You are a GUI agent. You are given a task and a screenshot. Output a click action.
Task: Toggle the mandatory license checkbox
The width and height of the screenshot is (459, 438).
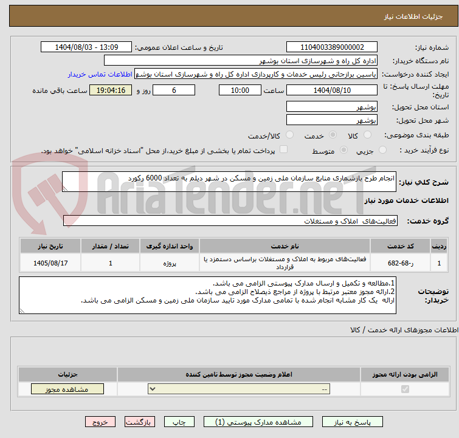406,389
